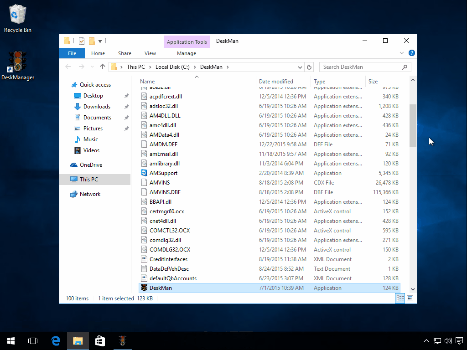Select the certmgr60.ocx file
467x350 pixels.
coord(167,211)
